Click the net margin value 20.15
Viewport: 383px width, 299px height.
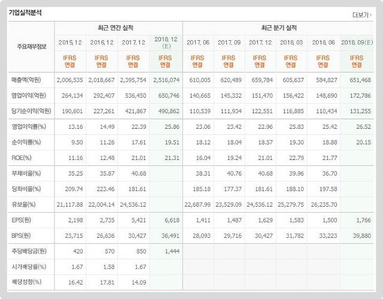(363, 142)
